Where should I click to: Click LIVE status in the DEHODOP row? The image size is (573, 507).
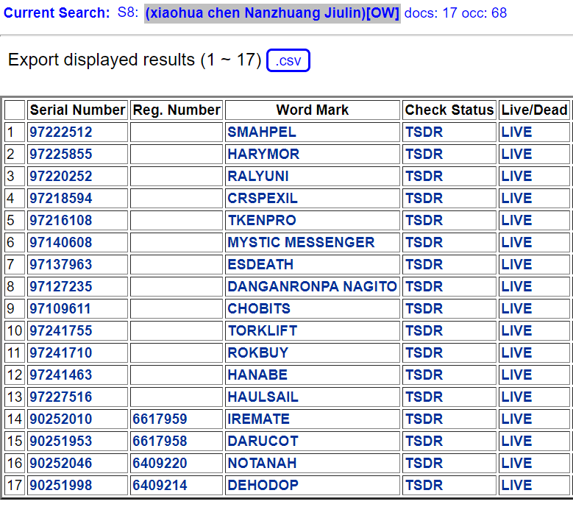click(x=516, y=485)
